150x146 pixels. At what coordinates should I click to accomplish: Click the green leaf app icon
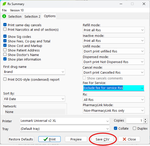[x=4, y=4]
